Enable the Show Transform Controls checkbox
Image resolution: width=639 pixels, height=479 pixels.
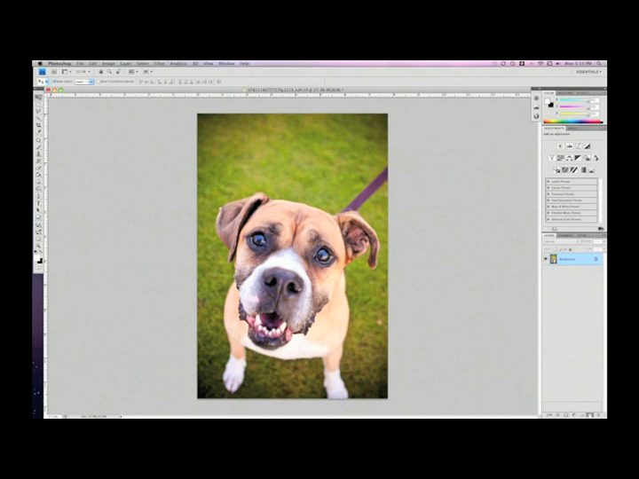pyautogui.click(x=99, y=82)
